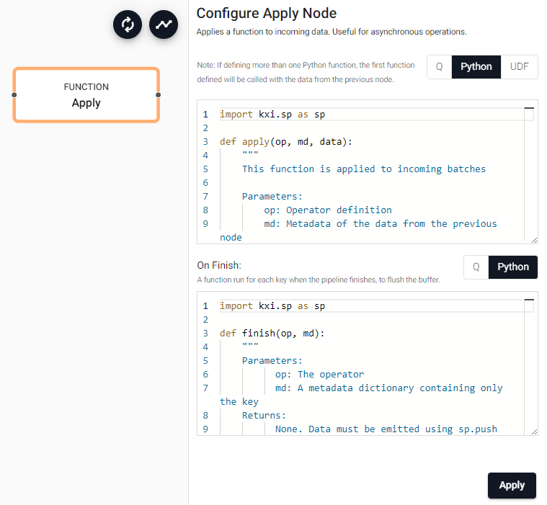Switch function language to Q
The width and height of the screenshot is (547, 505).
pos(439,66)
